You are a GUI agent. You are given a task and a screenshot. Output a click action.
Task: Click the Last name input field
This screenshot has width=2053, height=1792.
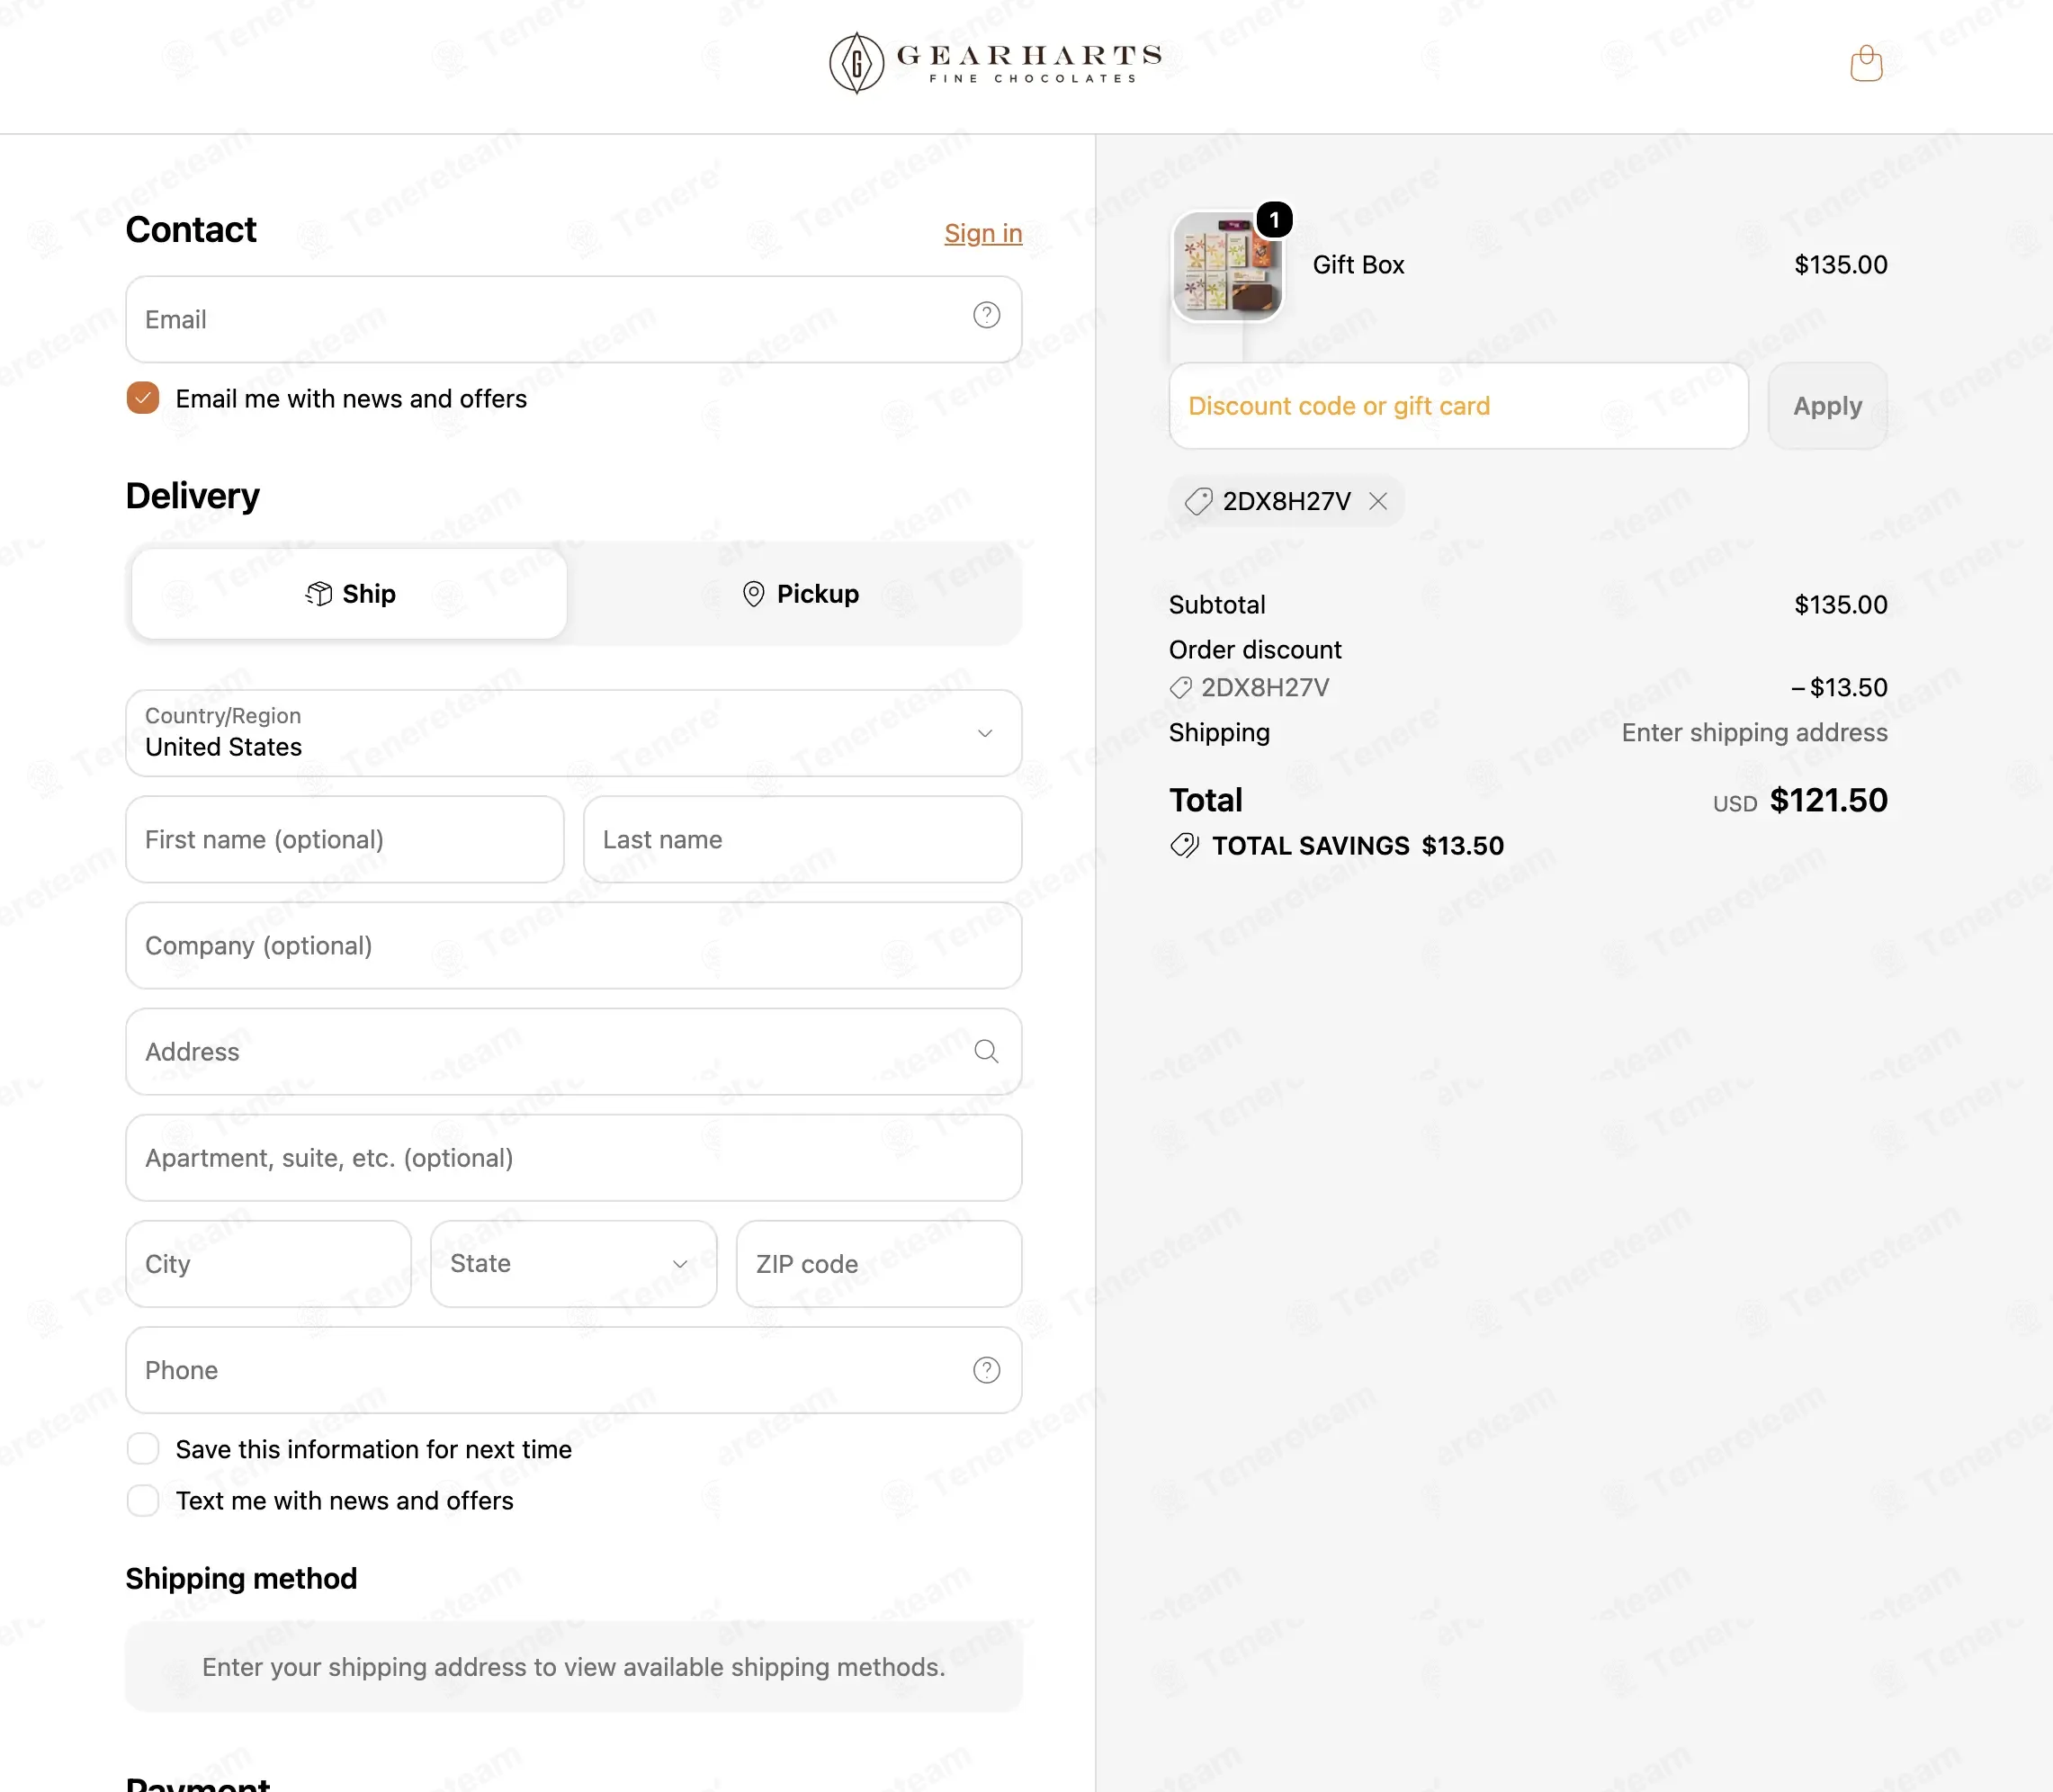(803, 840)
